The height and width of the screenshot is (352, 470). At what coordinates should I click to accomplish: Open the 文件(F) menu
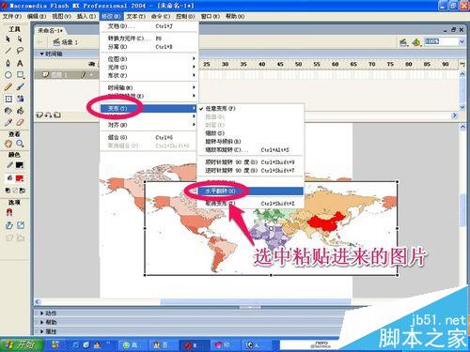tap(12, 16)
